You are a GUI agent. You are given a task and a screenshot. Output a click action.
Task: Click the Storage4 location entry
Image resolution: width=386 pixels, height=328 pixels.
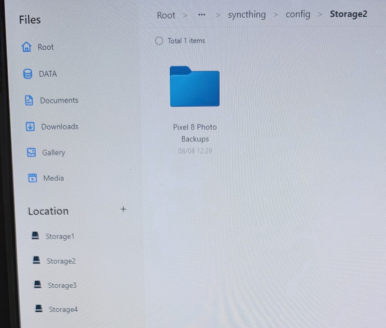(x=63, y=309)
